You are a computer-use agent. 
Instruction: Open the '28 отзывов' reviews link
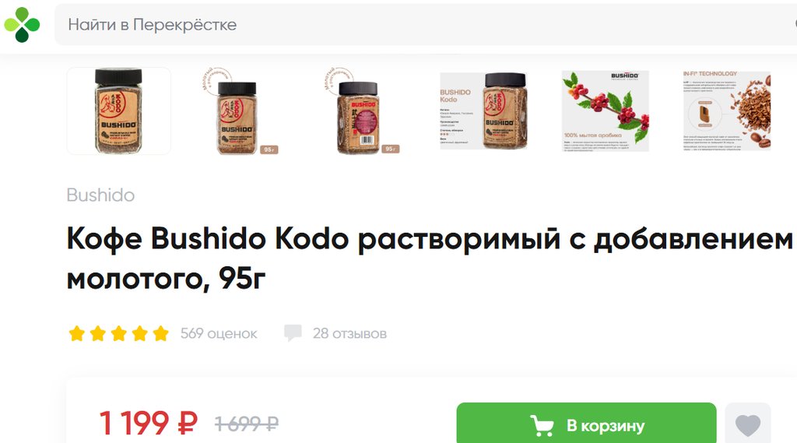pos(349,334)
